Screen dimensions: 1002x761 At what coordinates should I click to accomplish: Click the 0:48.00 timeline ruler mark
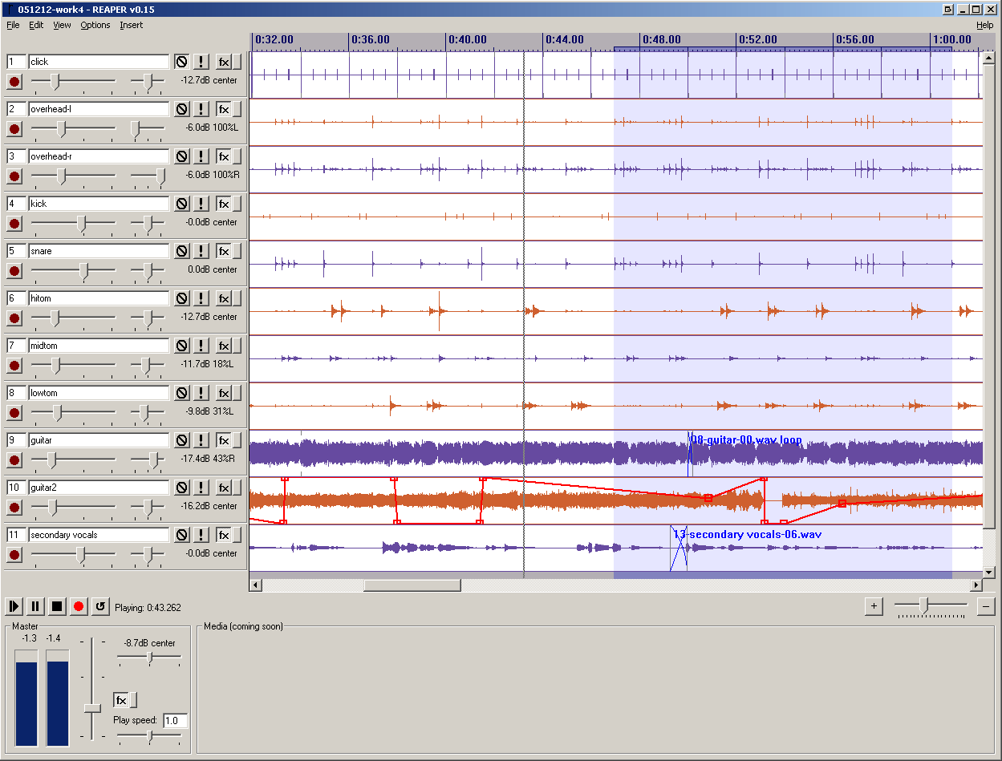(662, 39)
